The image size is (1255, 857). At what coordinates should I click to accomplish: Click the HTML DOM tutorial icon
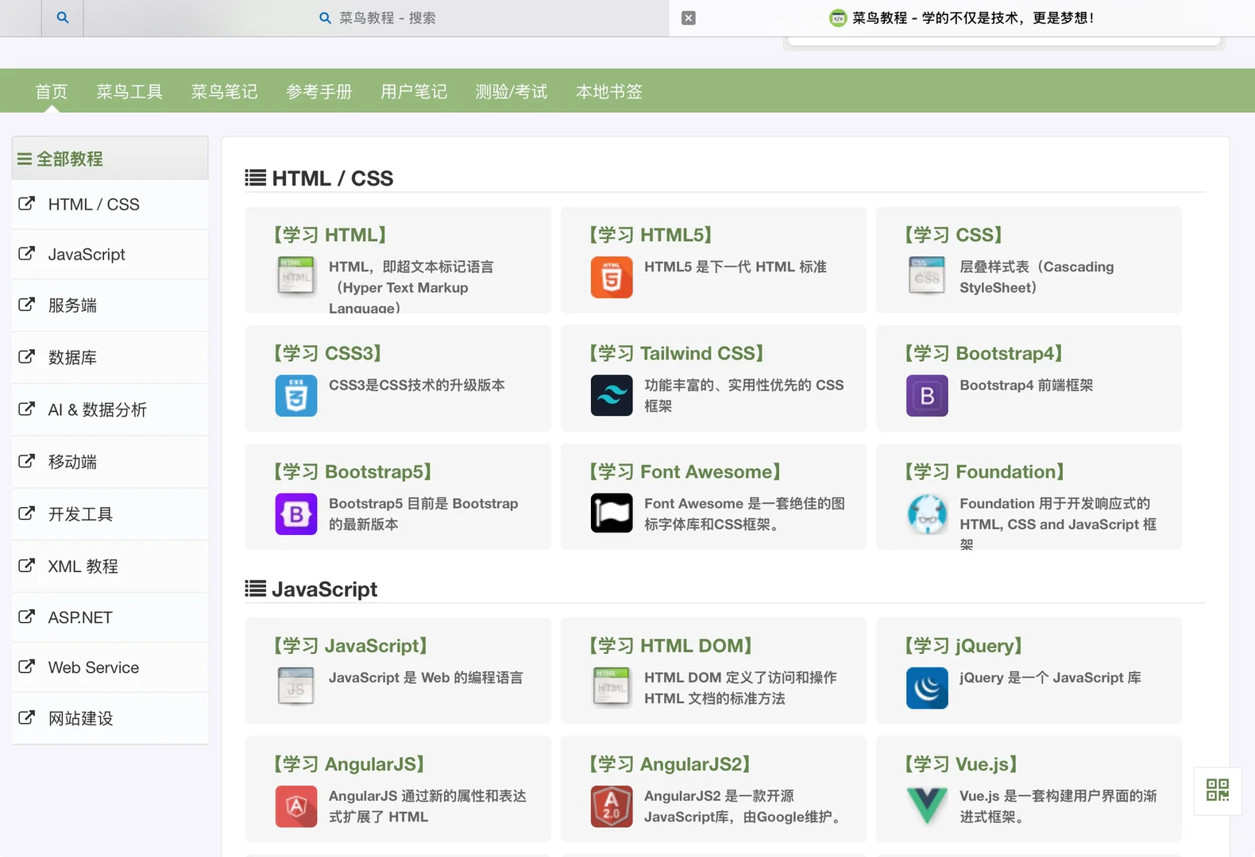click(611, 687)
